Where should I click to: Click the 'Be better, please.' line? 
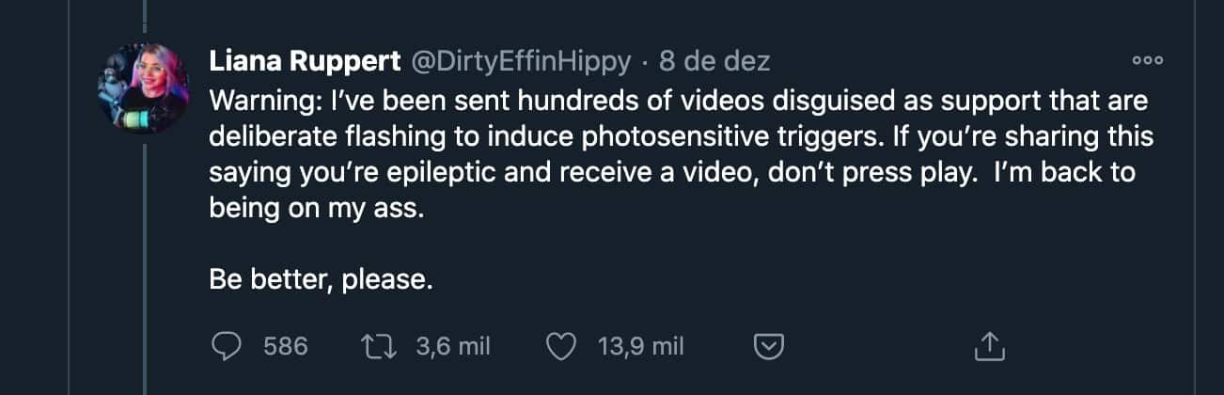click(x=322, y=280)
